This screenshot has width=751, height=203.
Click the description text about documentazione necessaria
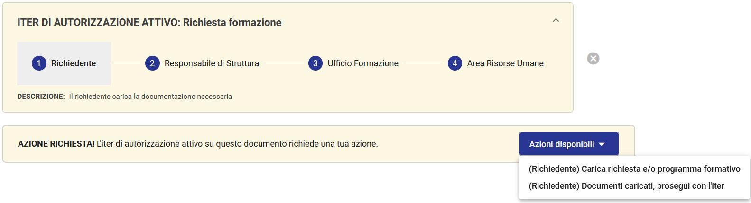point(150,97)
